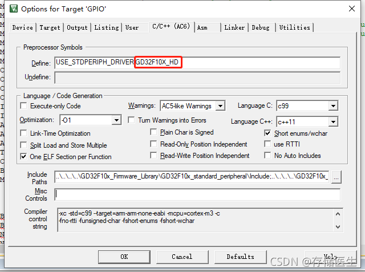Go to the User tab
Image resolution: width=365 pixels, height=272 pixels.
click(x=132, y=27)
